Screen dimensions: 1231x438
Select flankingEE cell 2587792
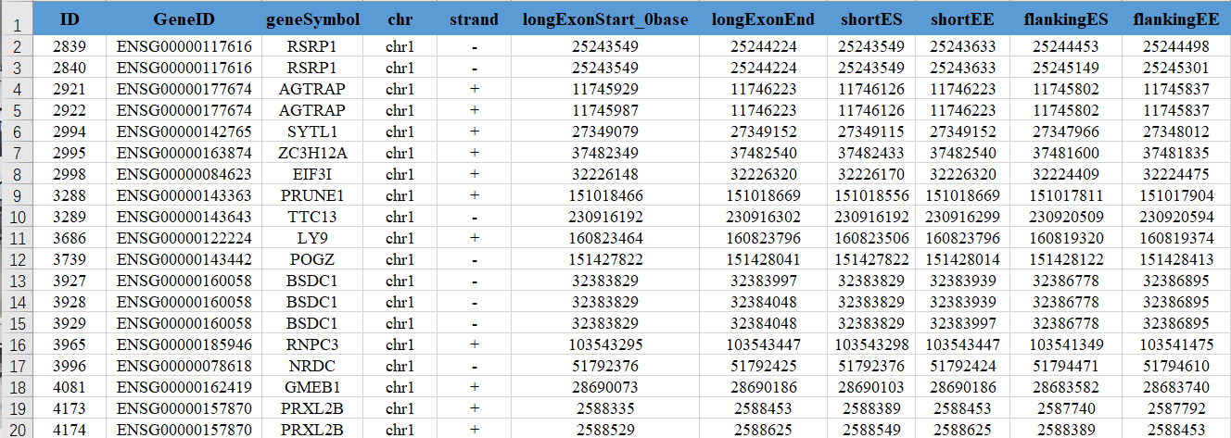pos(1175,408)
